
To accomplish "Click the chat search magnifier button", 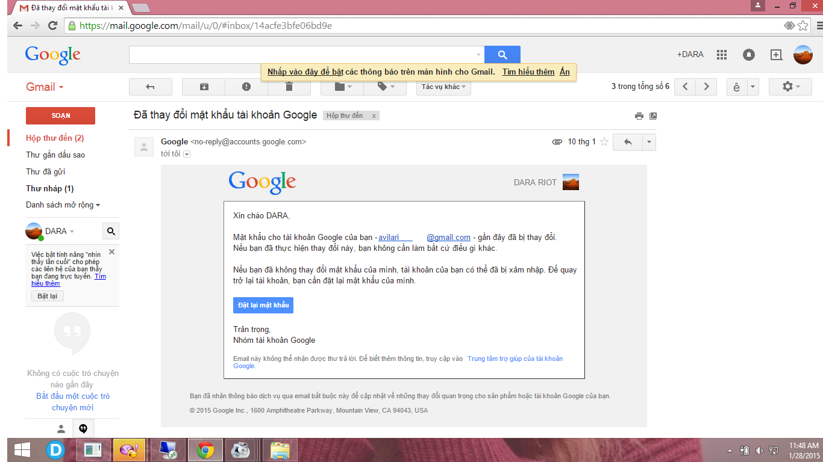I will click(111, 231).
